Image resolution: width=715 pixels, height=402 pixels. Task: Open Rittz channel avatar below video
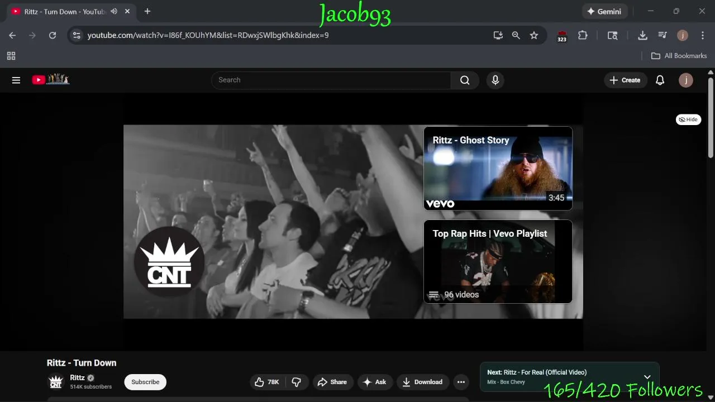(x=56, y=382)
